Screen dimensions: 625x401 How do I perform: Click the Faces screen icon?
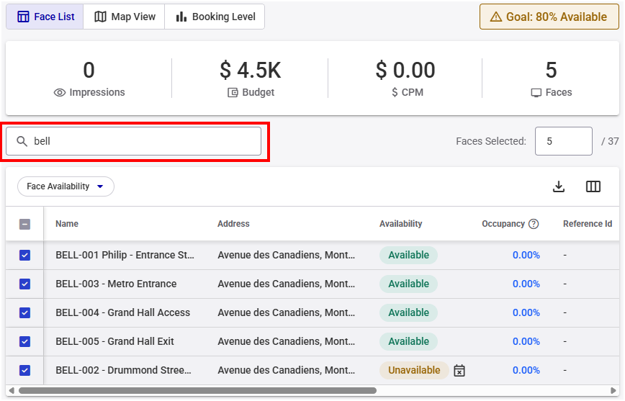coord(536,92)
